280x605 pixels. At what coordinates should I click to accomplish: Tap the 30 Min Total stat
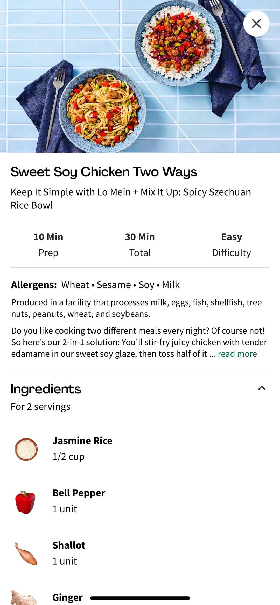click(140, 244)
